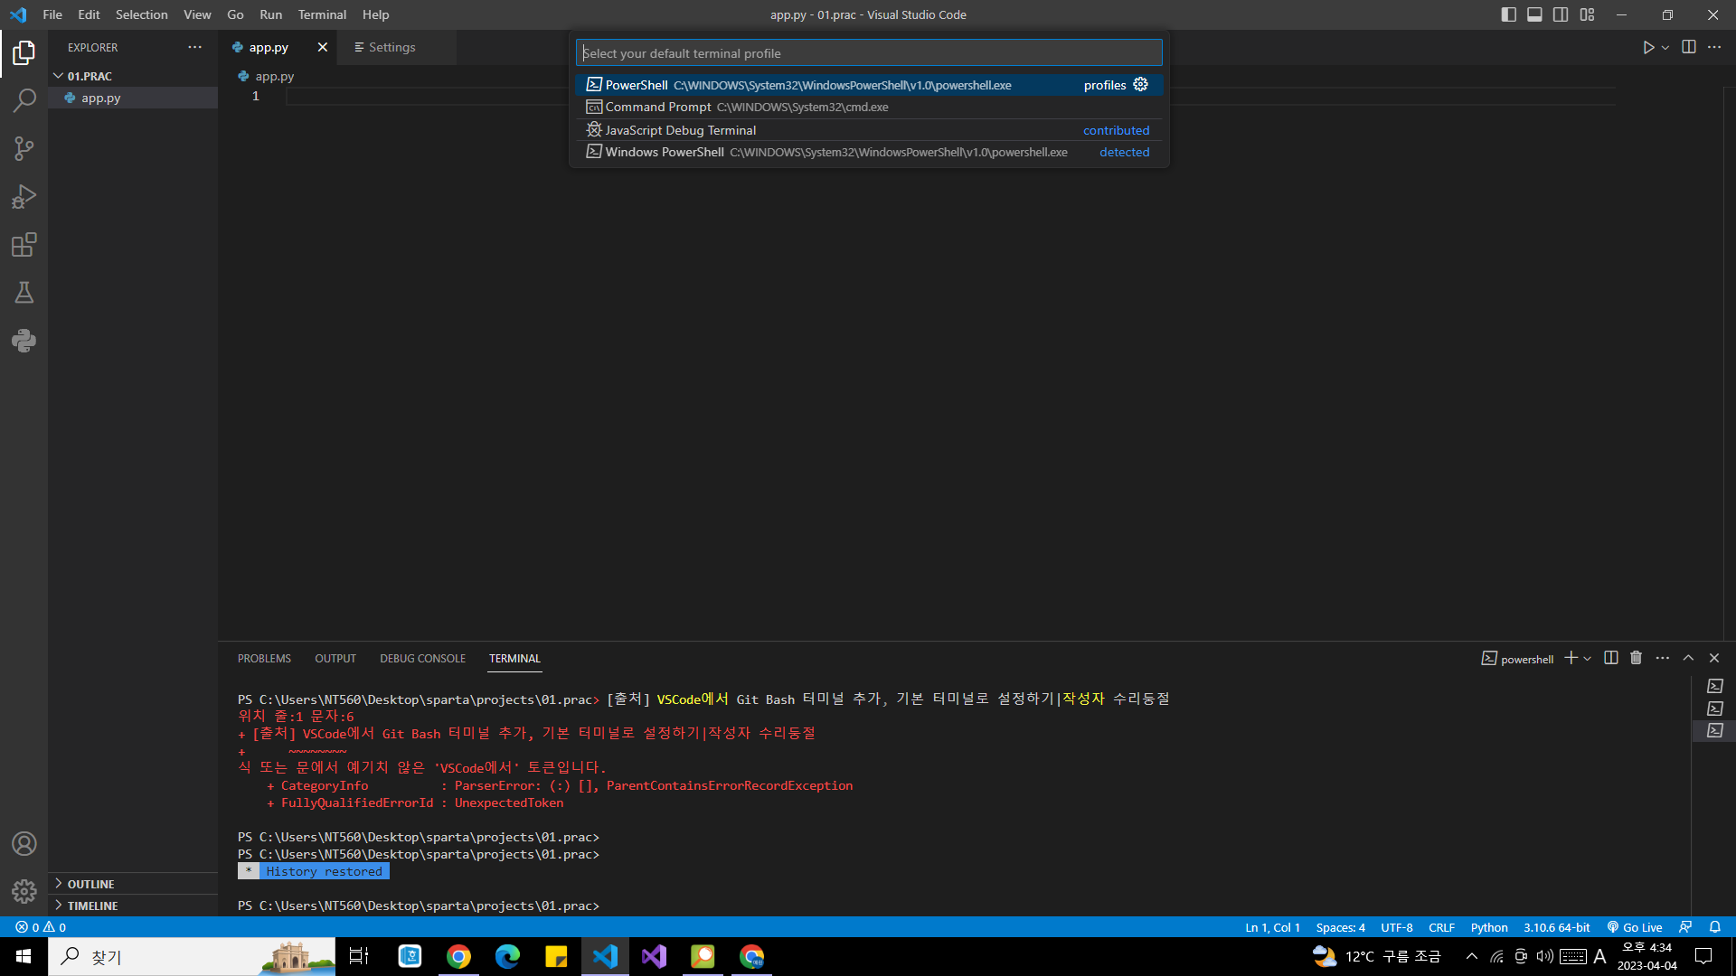The image size is (1736, 976).
Task: Open the Manage gear menu
Action: pos(24,892)
